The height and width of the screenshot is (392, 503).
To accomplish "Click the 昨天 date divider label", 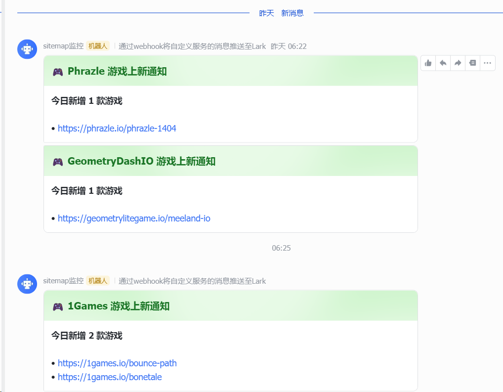I will tap(267, 13).
